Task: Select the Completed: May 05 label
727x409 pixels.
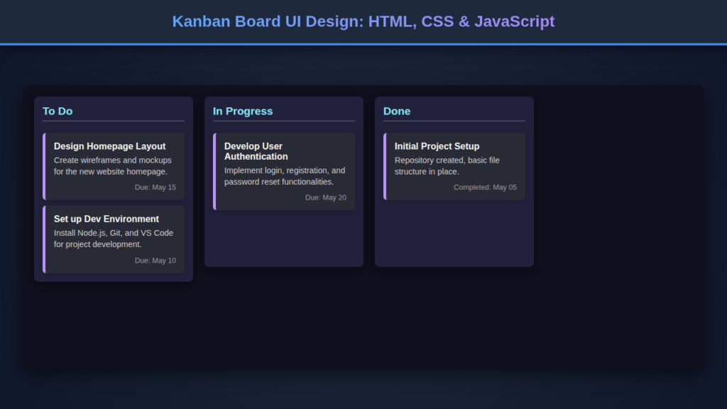Action: (x=486, y=187)
